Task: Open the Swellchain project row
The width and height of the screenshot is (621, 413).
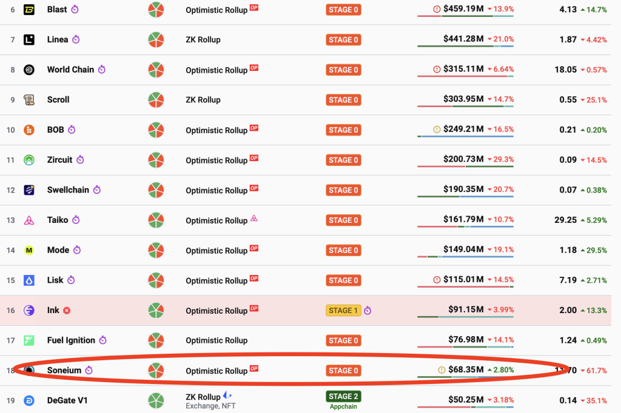Action: click(306, 190)
